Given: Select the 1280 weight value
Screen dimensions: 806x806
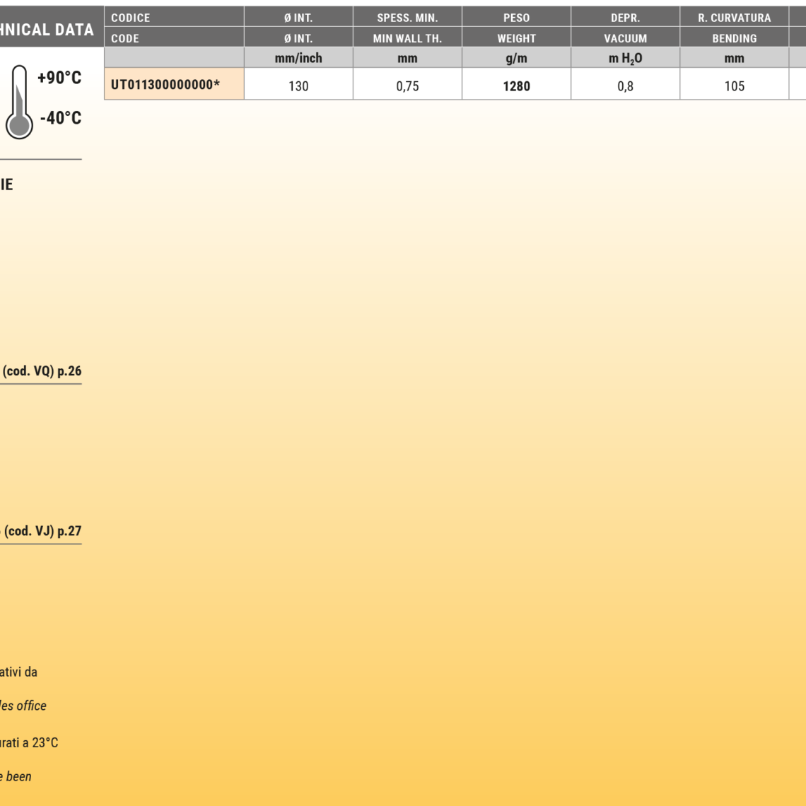Looking at the screenshot, I should [x=516, y=86].
